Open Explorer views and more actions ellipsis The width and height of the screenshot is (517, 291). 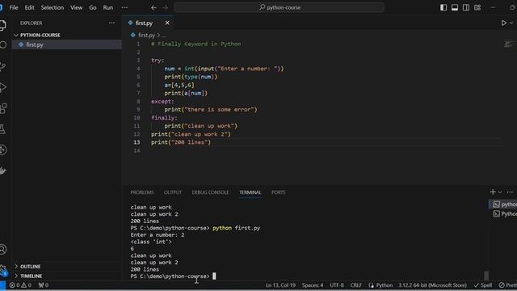(111, 23)
